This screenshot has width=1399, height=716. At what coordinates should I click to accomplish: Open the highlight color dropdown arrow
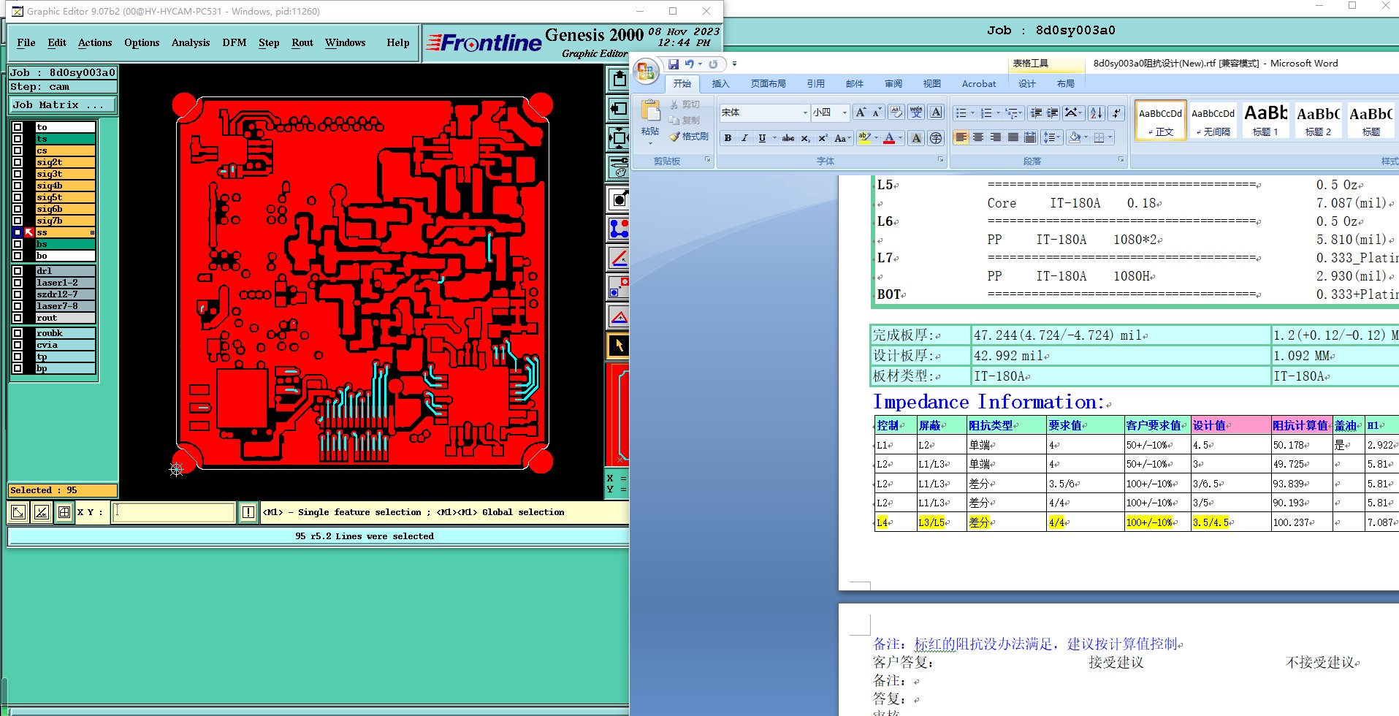(x=876, y=138)
